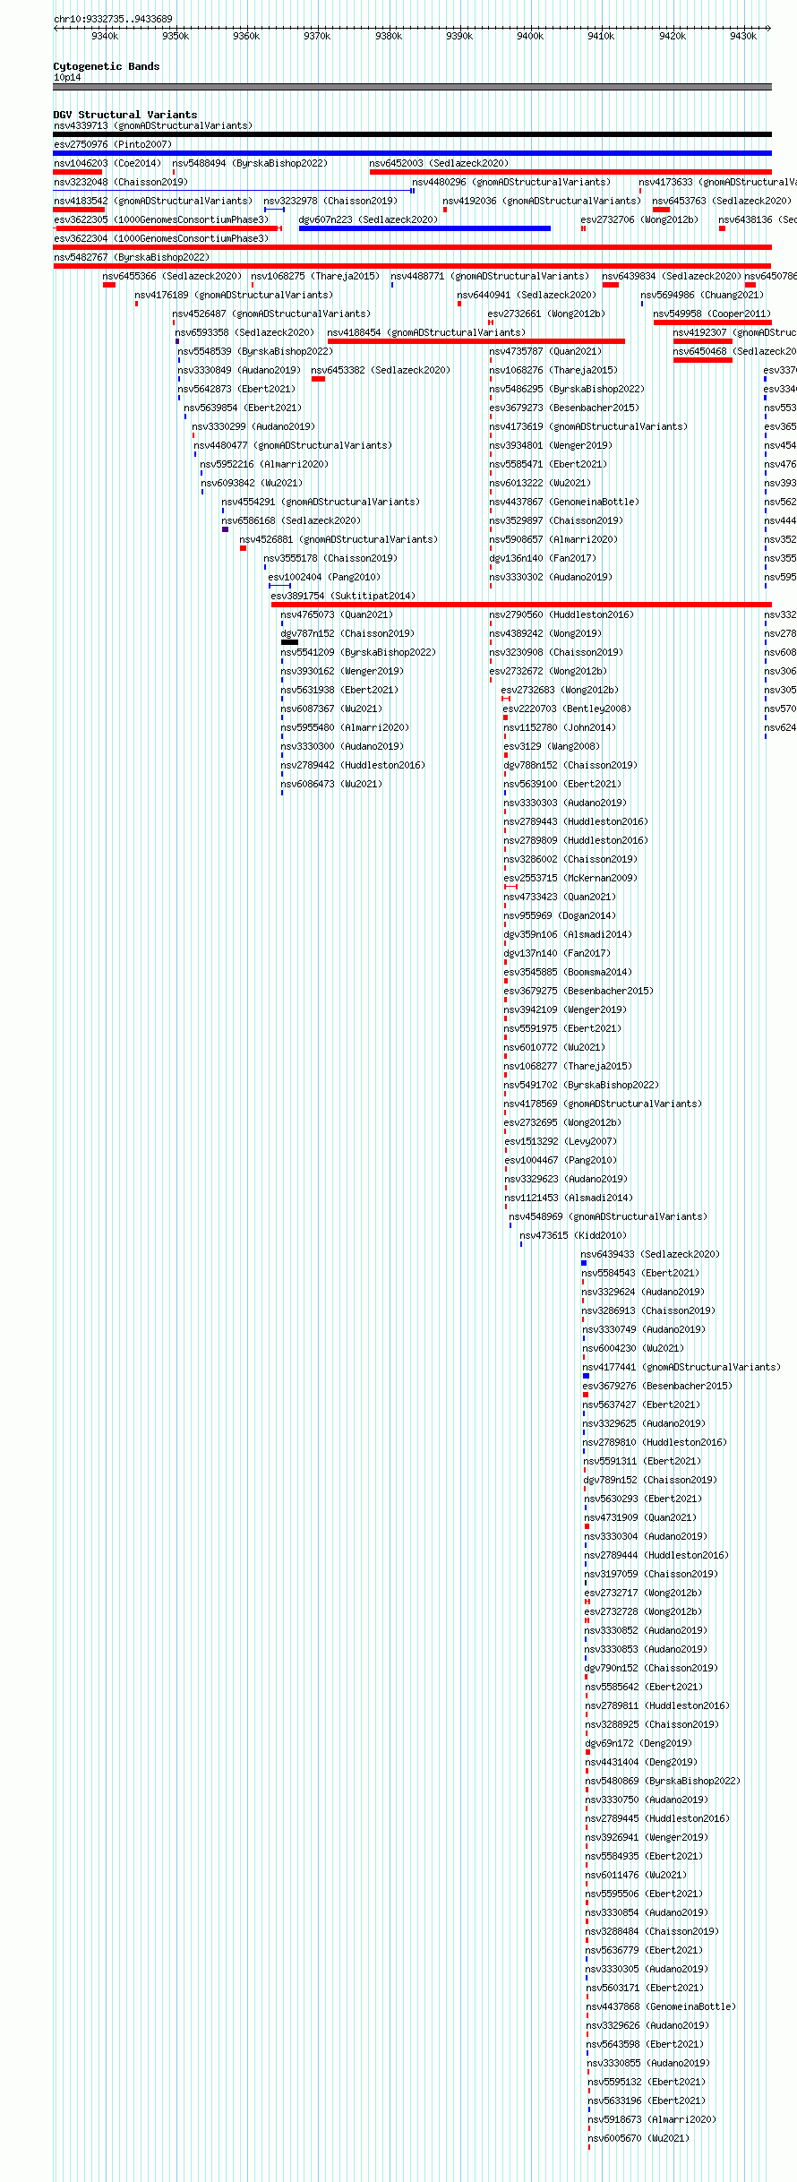Click the 9400k ruler tick label
This screenshot has height=2182, width=797.
pos(530,36)
